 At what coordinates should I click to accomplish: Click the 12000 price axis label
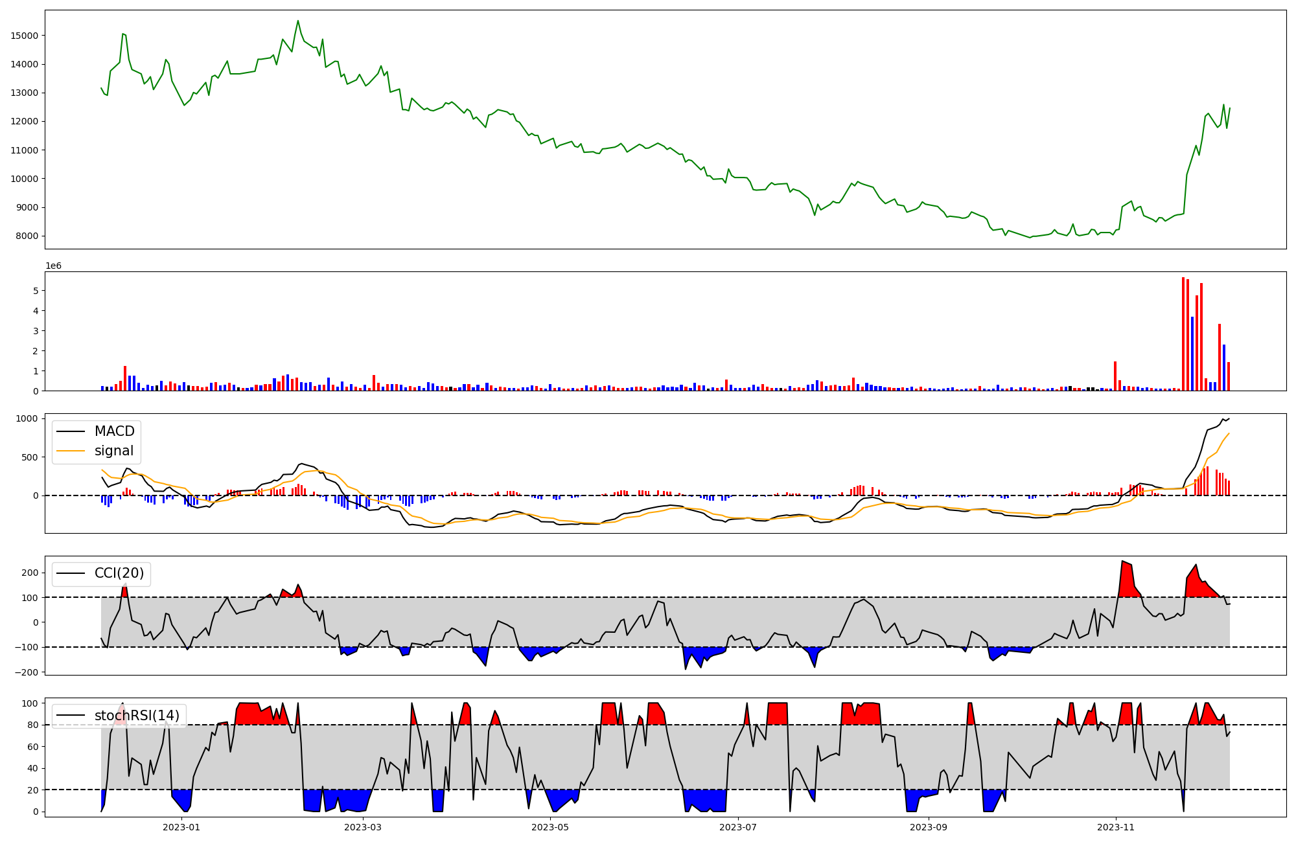pos(25,121)
